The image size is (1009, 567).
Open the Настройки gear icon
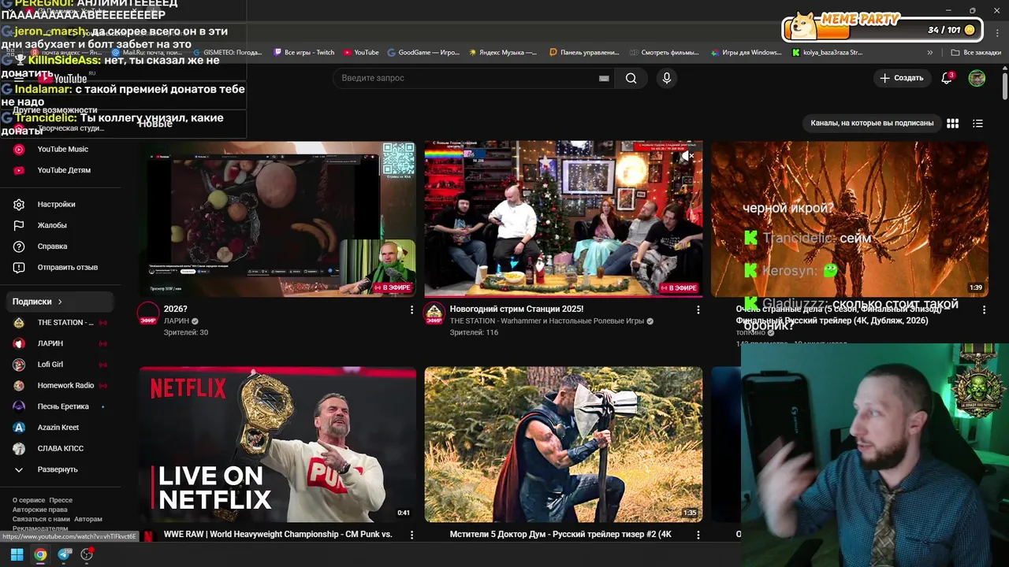click(x=19, y=204)
